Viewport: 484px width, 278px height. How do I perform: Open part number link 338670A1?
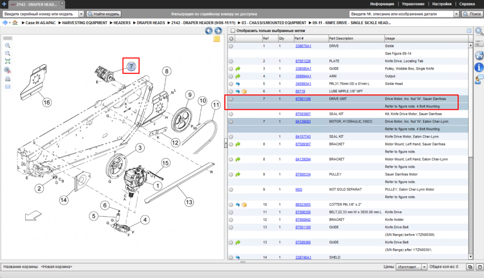click(303, 46)
